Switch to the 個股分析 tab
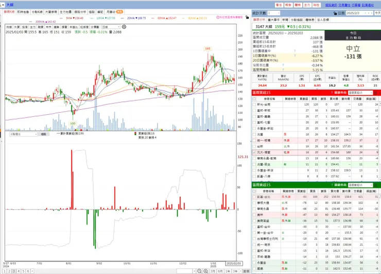This screenshot has width=381, height=274. pyautogui.click(x=80, y=12)
